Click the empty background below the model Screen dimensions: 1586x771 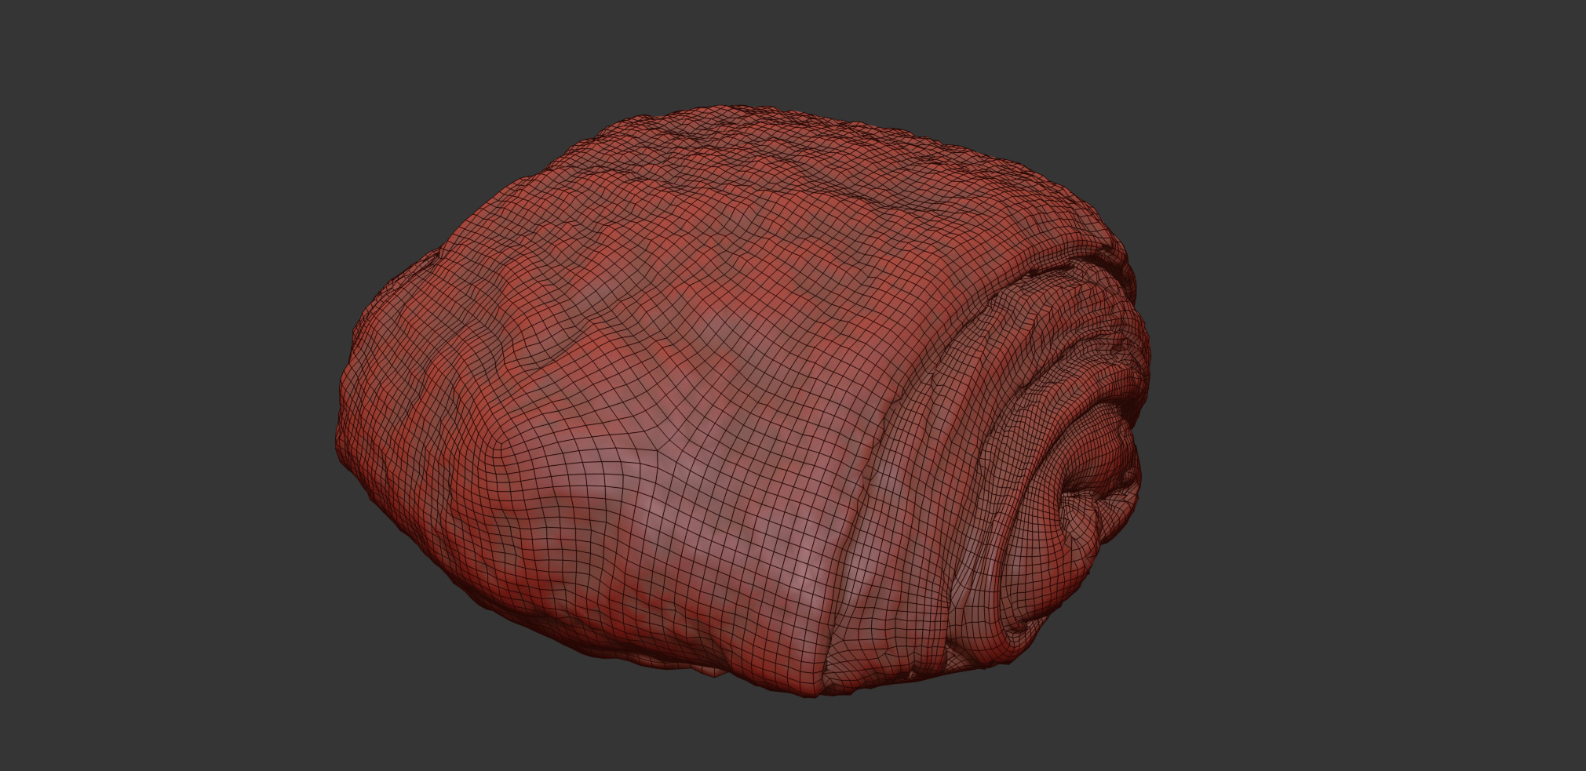pyautogui.click(x=785, y=737)
